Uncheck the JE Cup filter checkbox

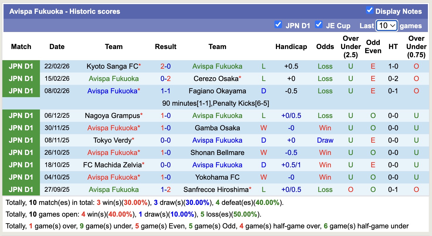[318, 25]
